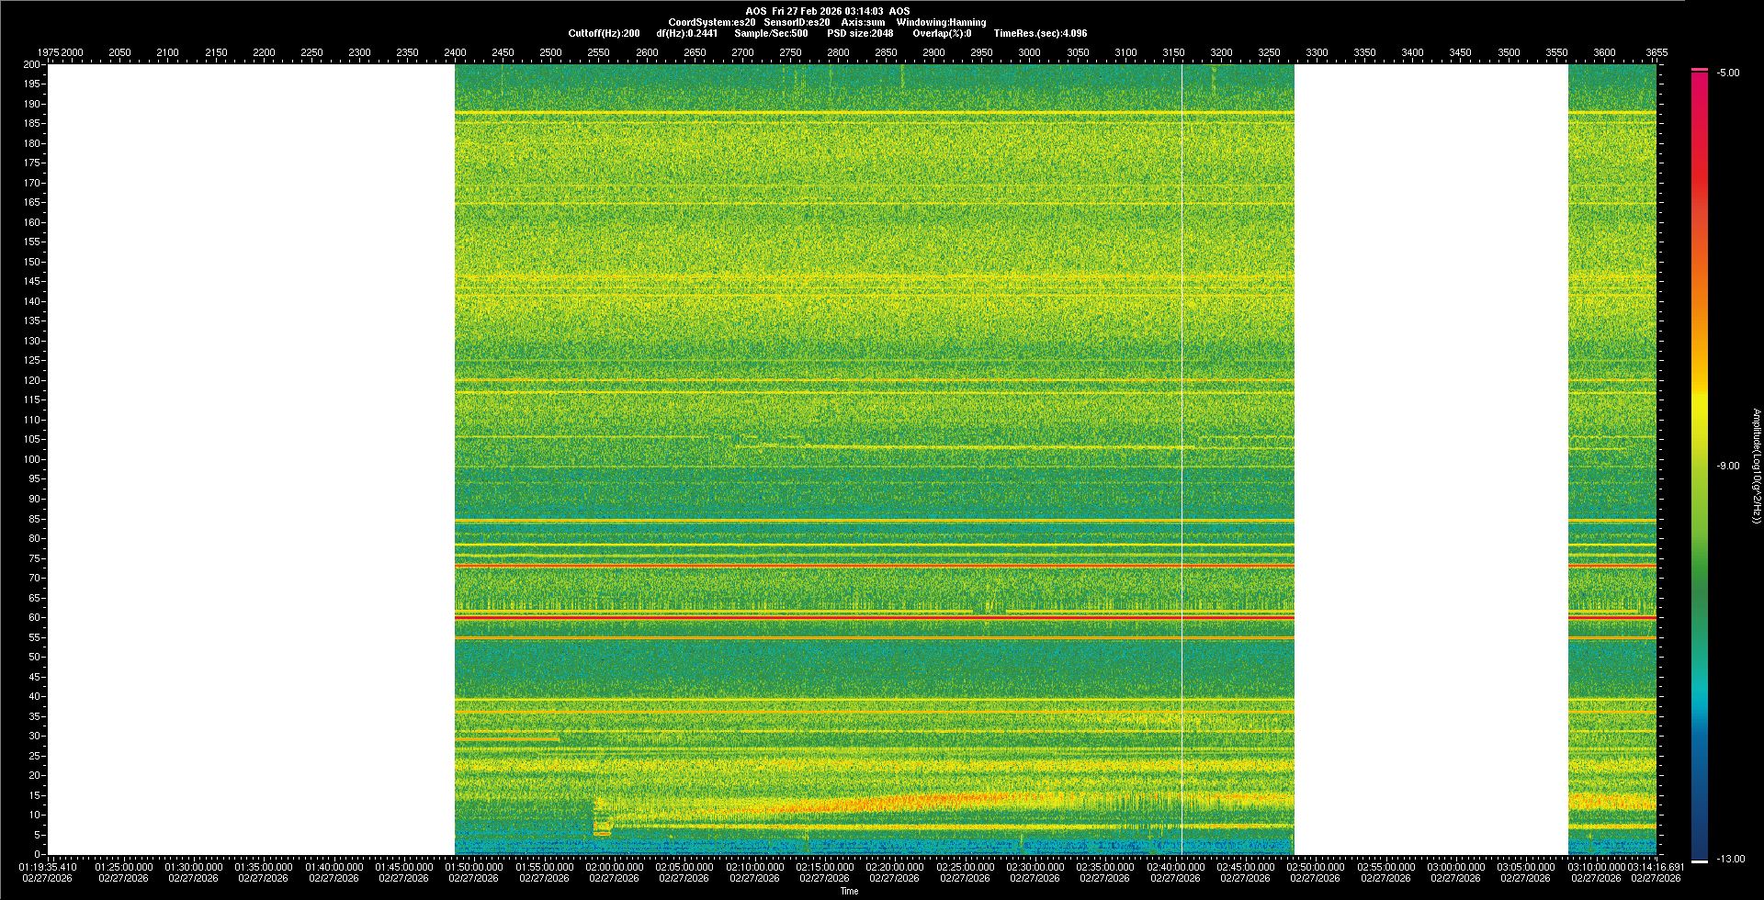Click the TimeRes.(sec):4.096 label
1764x900 pixels.
pos(1040,33)
